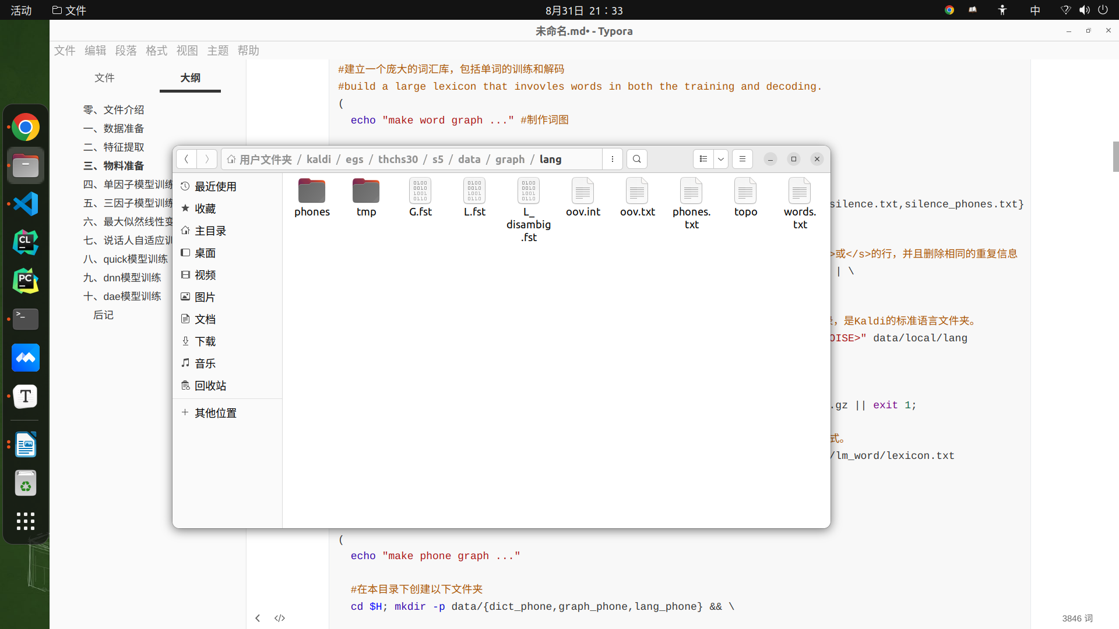Open 下载 downloads folder
The width and height of the screenshot is (1119, 629).
click(x=227, y=341)
